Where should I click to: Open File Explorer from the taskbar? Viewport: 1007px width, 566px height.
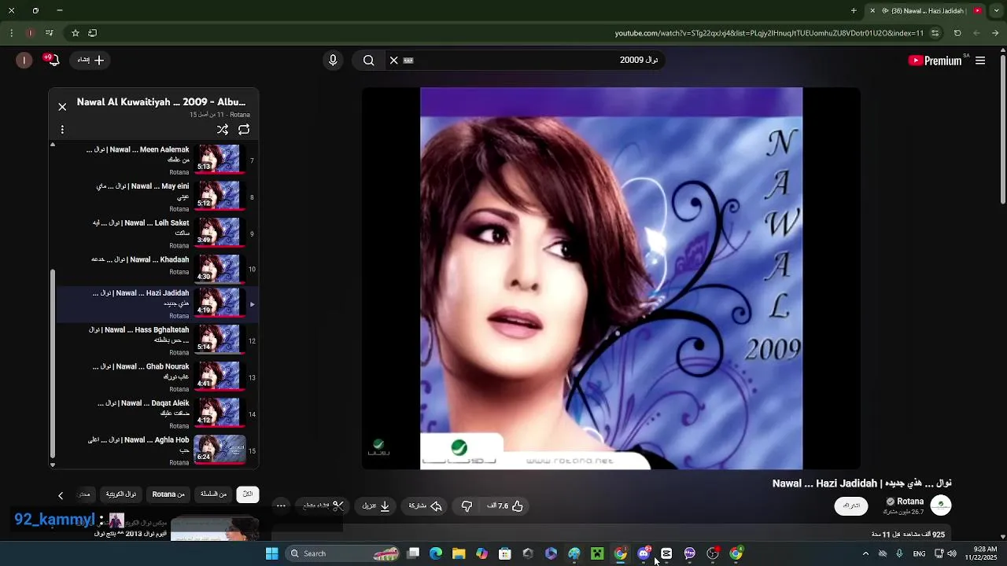point(459,553)
